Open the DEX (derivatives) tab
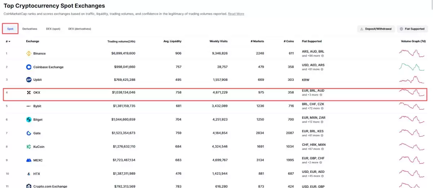Image resolution: width=433 pixels, height=188 pixels. pos(79,29)
